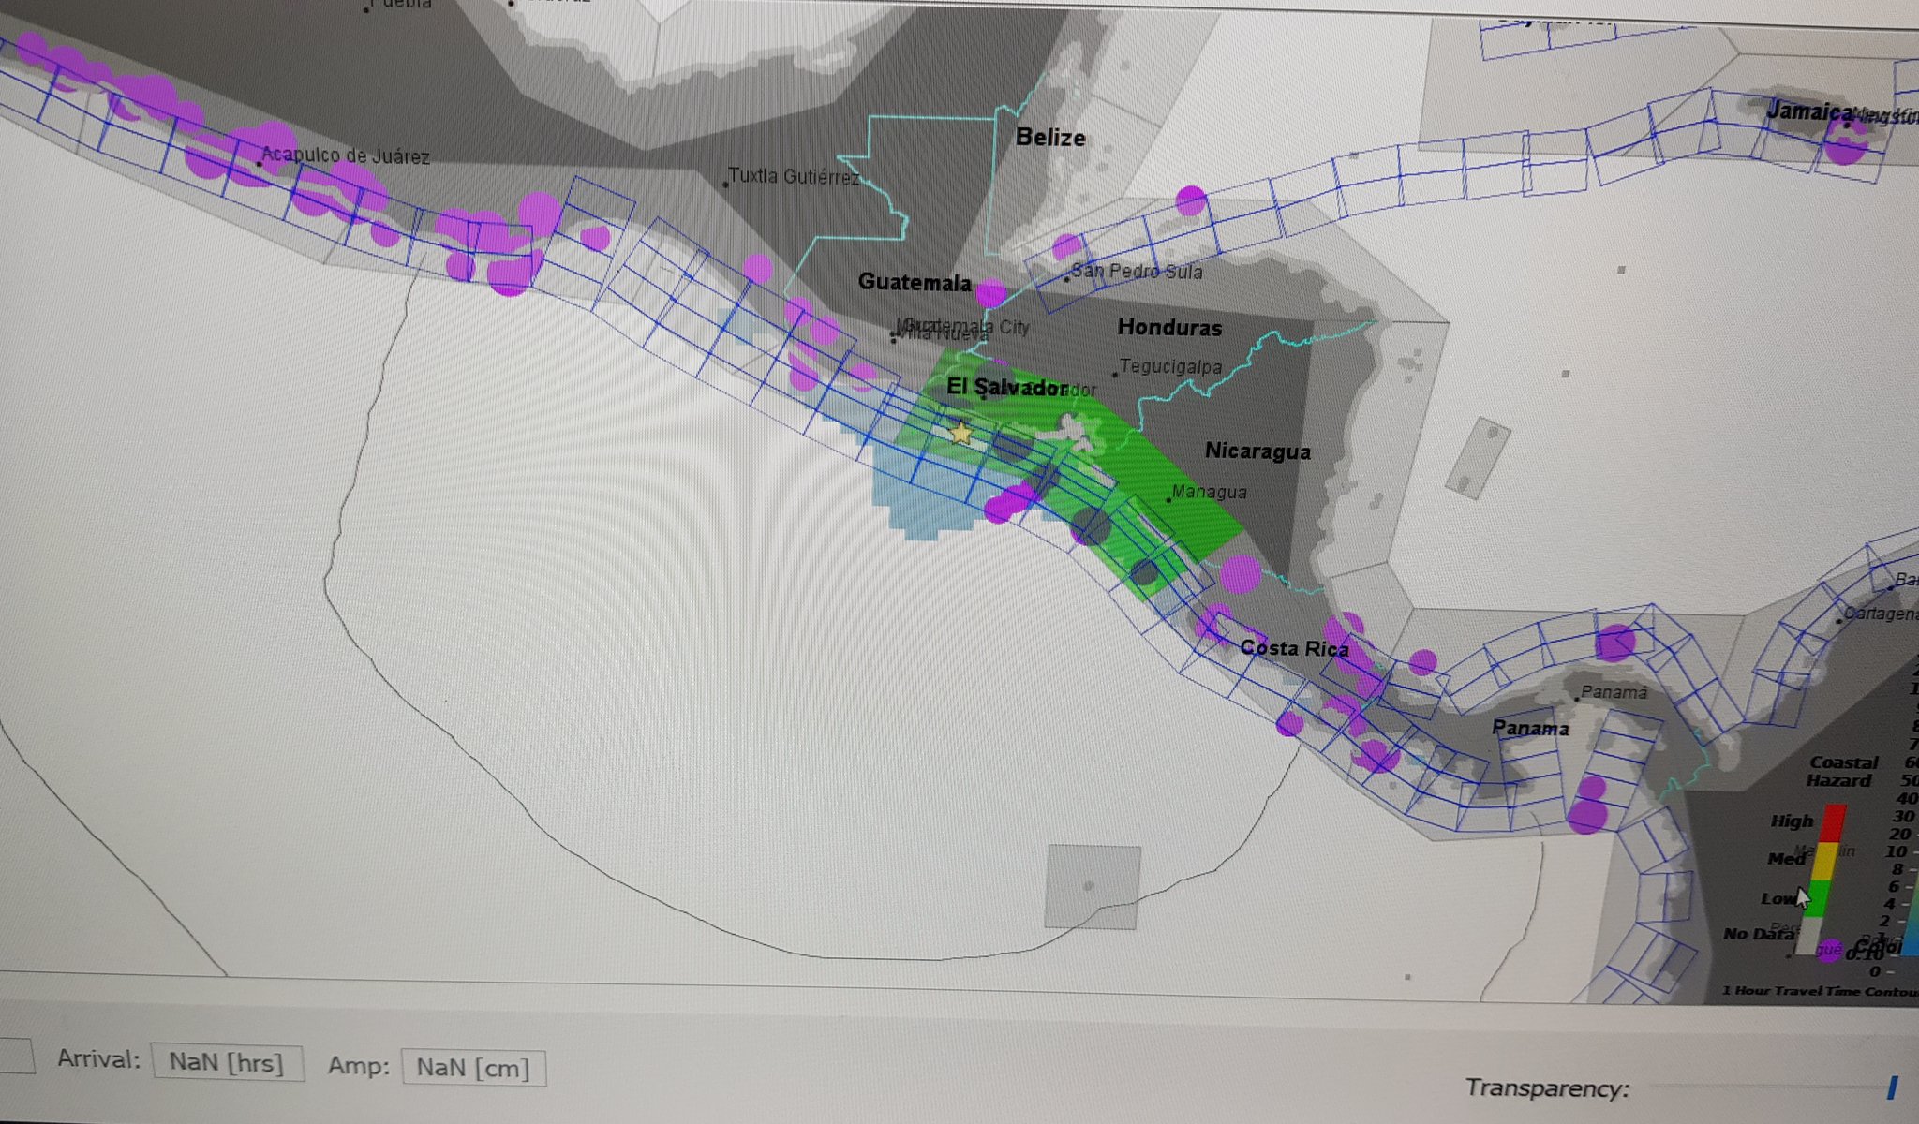This screenshot has width=1919, height=1124.
Task: Click the Tuxtla Gutiérrez city label
Action: click(794, 176)
